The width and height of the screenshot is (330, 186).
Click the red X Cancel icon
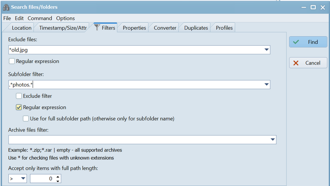[x=296, y=63]
